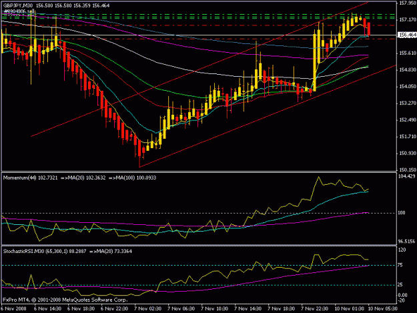Screen dimensions: 417x313
Task: Click the 10 Nov 05:30 time label
Action: click(382, 309)
